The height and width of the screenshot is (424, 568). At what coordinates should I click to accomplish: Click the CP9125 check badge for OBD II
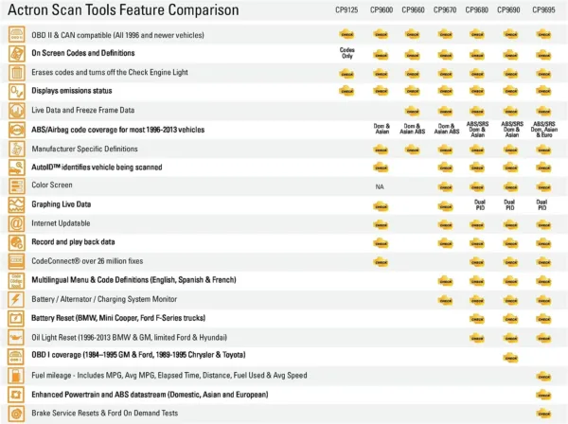346,34
